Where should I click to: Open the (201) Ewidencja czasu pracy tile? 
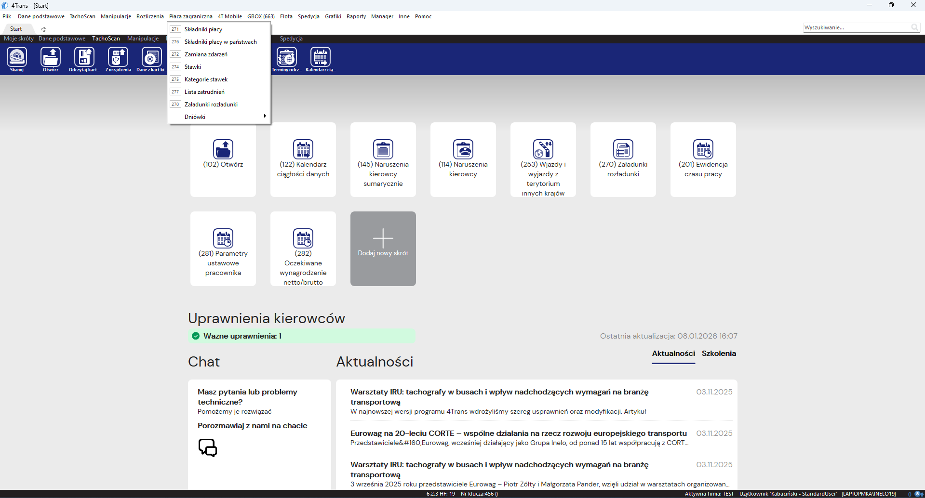click(703, 159)
